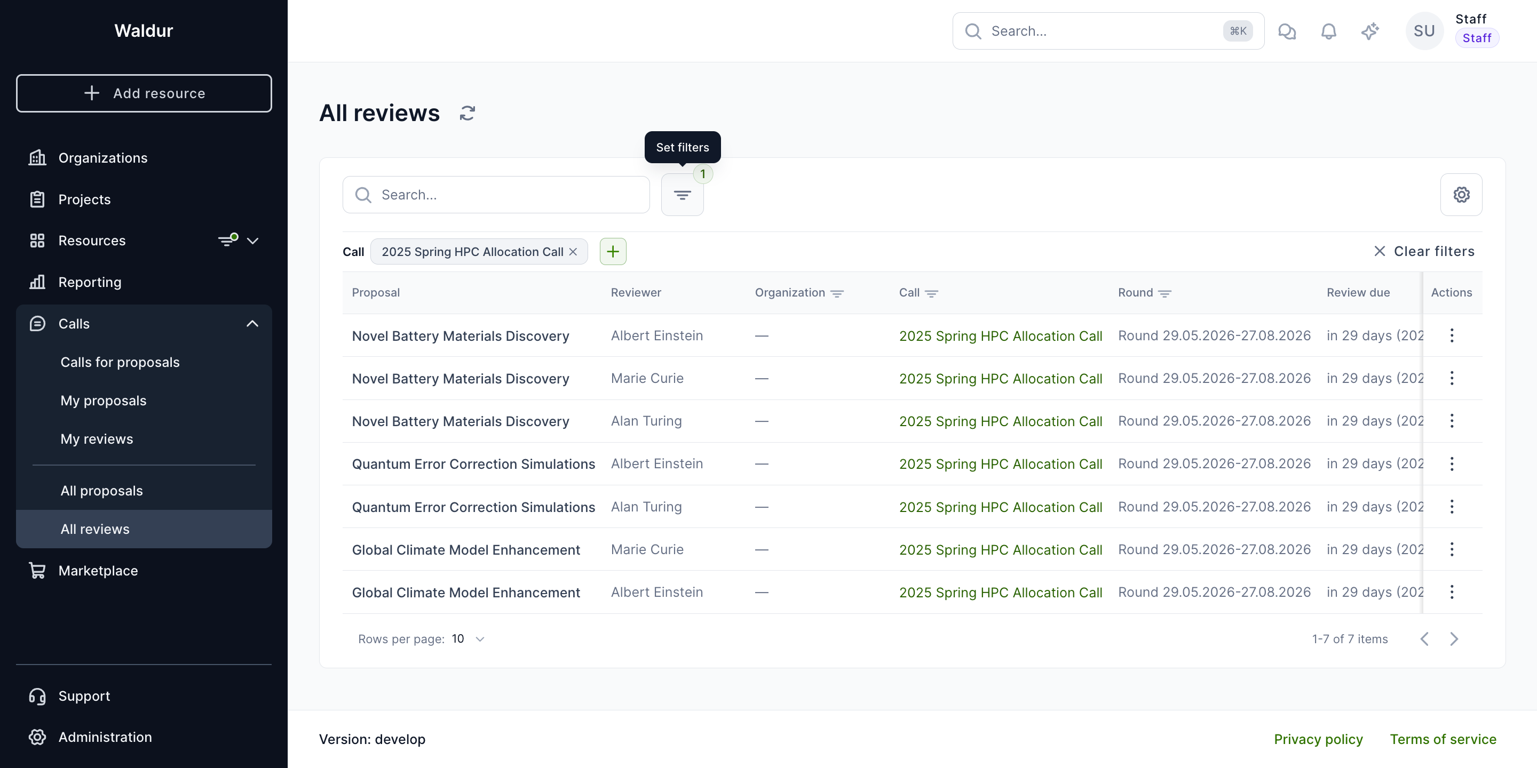1537x768 pixels.
Task: Go to Calls for proposals
Action: click(x=144, y=362)
